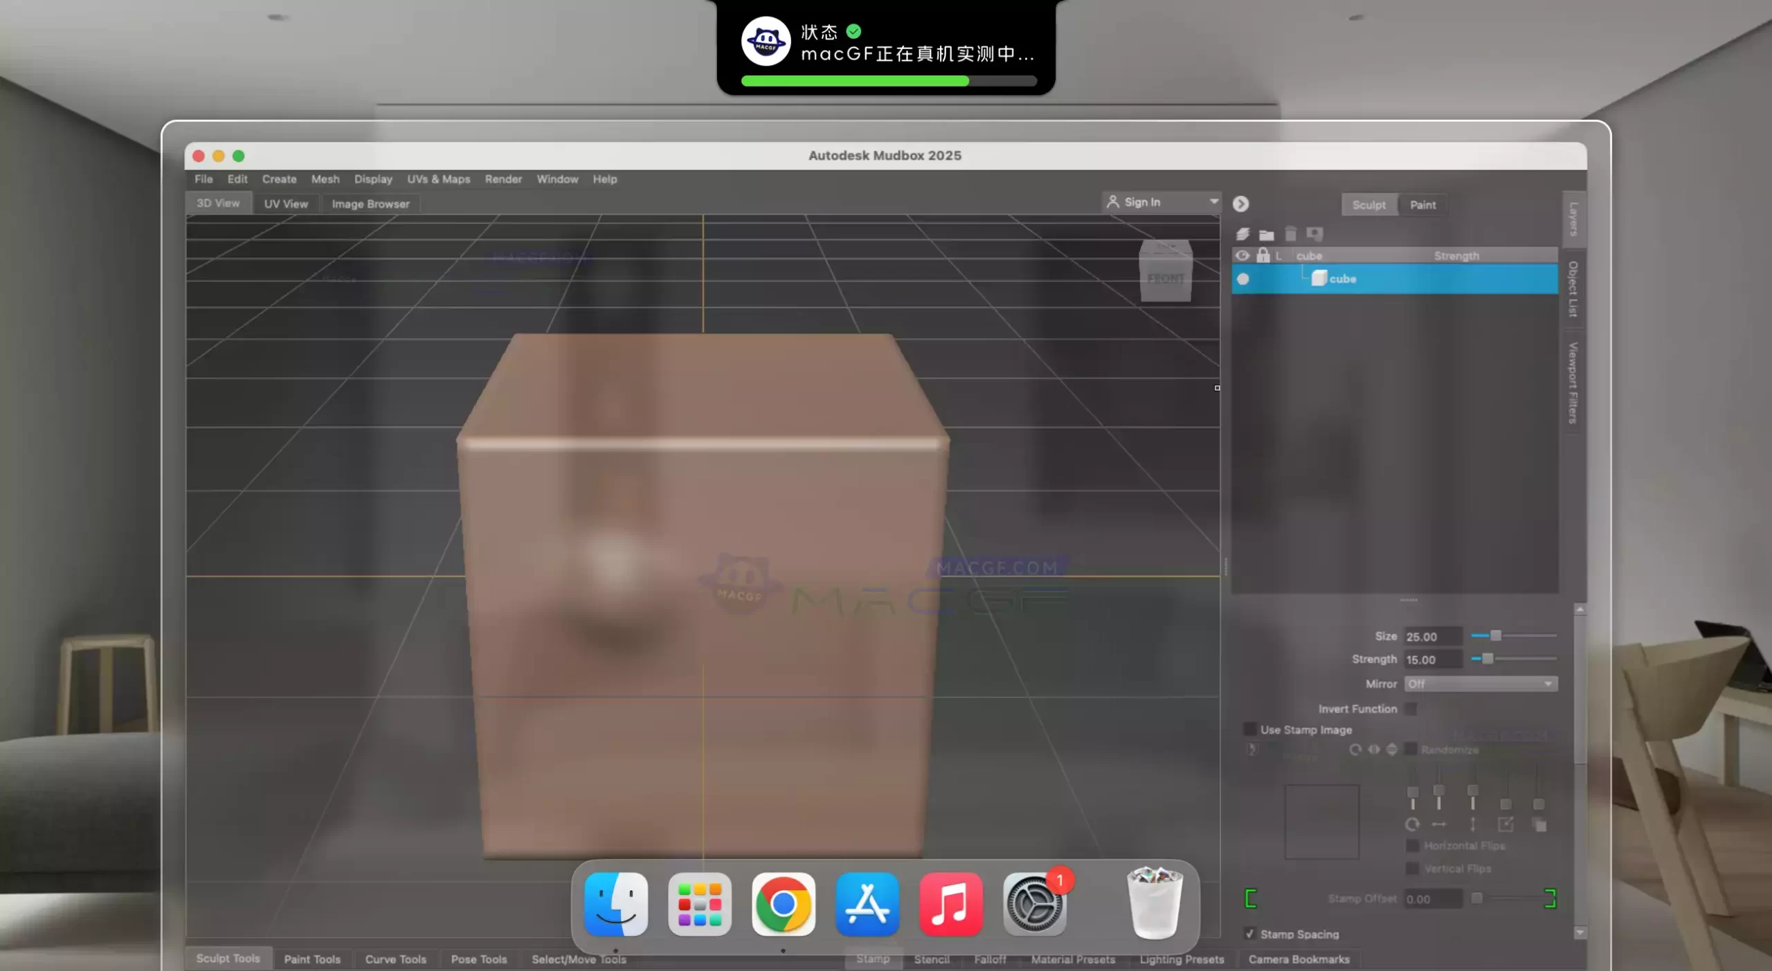Merge layers using the merge icon
Image resolution: width=1772 pixels, height=971 pixels.
point(1314,234)
